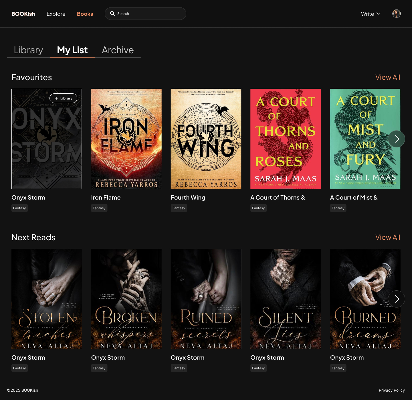The height and width of the screenshot is (400, 412).
Task: Select Fantasy tag below Silent Lies cover
Action: 258,368
